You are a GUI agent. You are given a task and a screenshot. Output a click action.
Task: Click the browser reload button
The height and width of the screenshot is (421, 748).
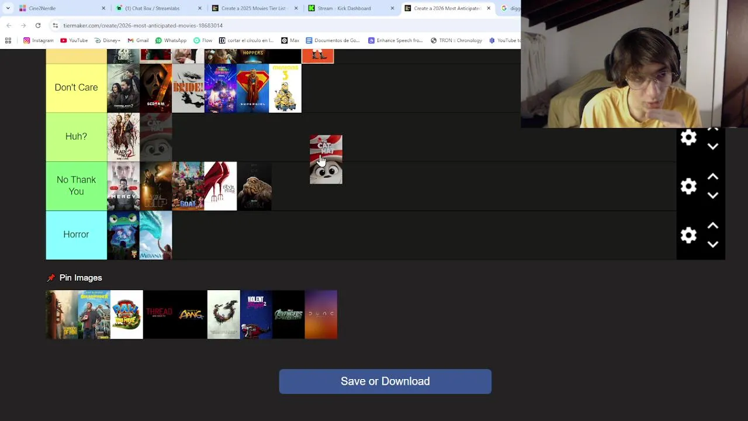(38, 25)
